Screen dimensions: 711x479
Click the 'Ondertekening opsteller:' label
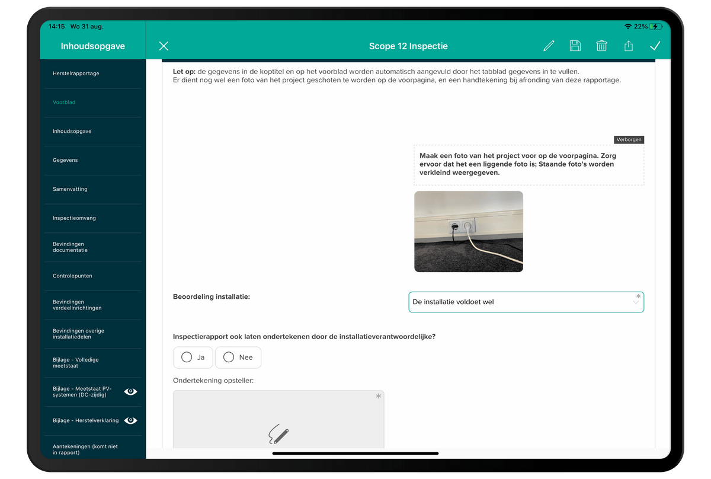(213, 380)
